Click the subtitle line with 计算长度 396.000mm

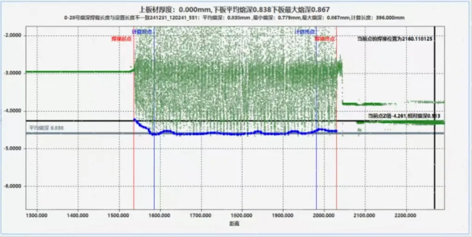tap(235, 18)
